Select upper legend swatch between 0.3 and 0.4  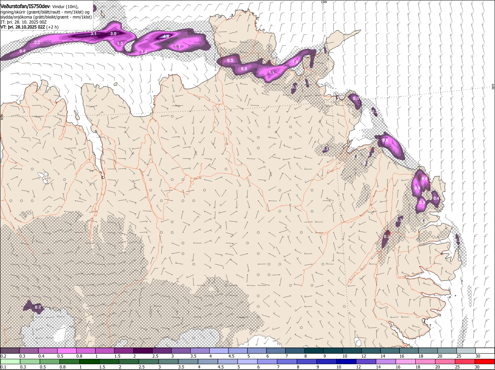pos(29,351)
